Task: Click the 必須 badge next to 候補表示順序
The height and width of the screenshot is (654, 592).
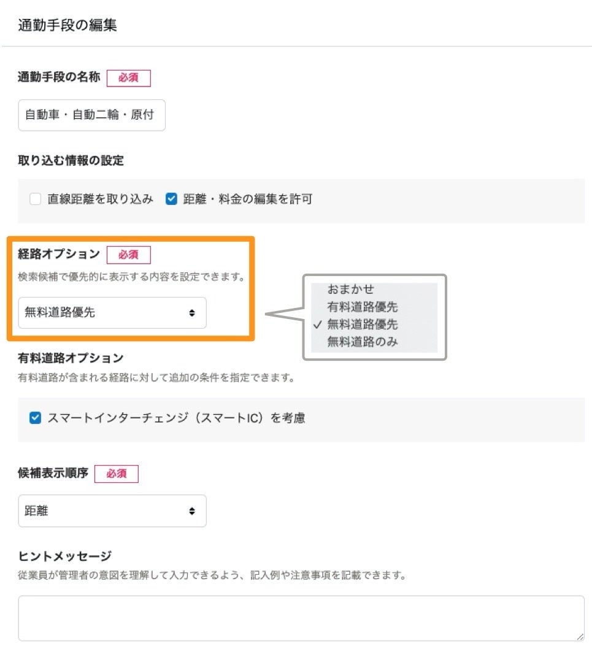Action: click(117, 473)
